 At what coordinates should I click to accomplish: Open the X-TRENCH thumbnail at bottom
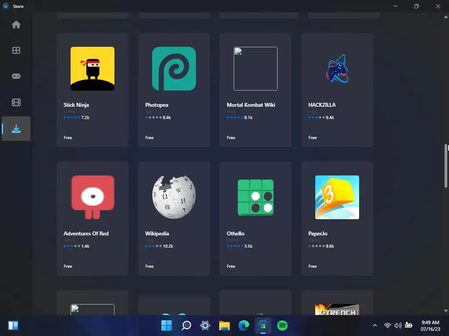click(x=337, y=310)
